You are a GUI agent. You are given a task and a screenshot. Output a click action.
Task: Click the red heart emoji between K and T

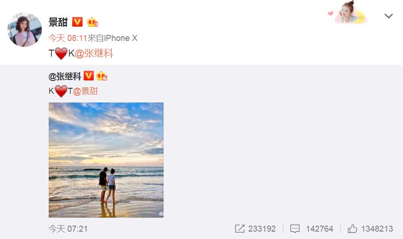[x=61, y=91]
